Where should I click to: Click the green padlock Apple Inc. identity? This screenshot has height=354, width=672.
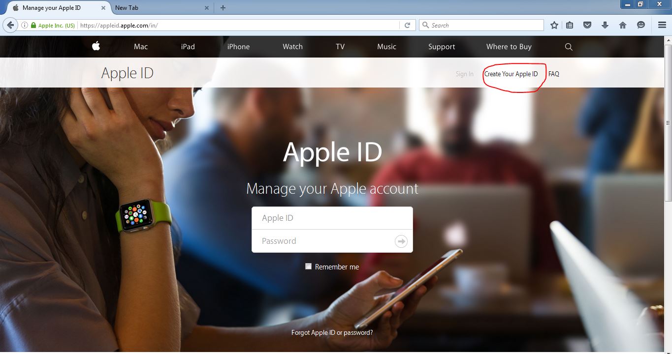53,26
